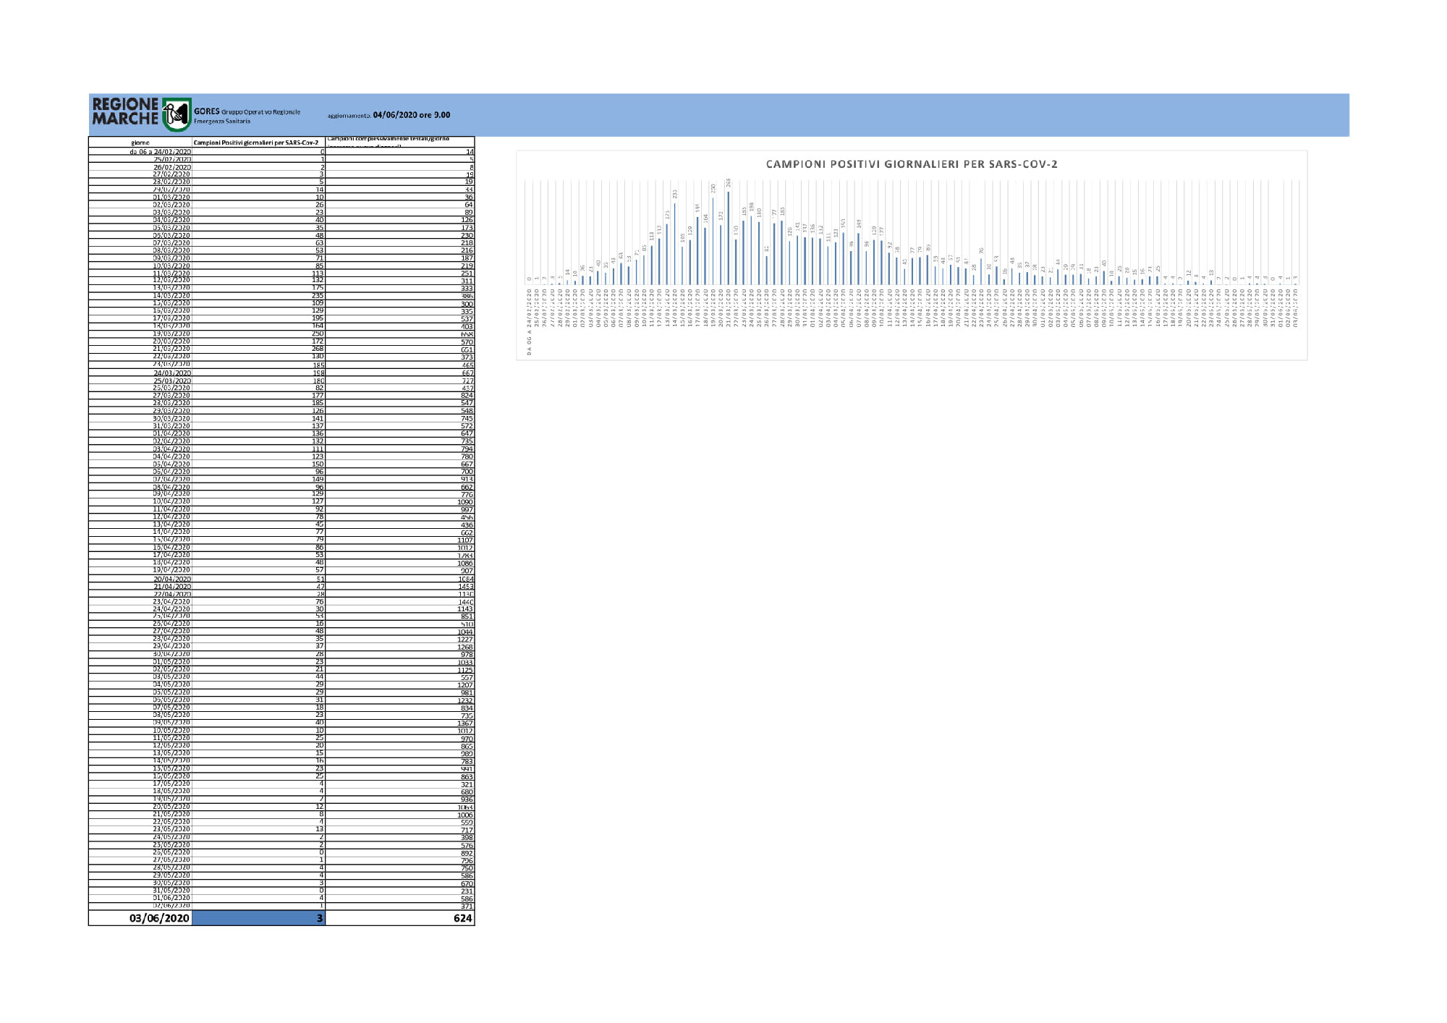Click tested value 1232 in the 06/05/2020 row

coord(464,700)
